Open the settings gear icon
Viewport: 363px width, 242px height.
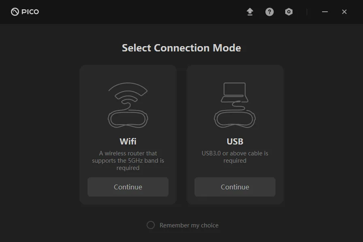pyautogui.click(x=288, y=12)
